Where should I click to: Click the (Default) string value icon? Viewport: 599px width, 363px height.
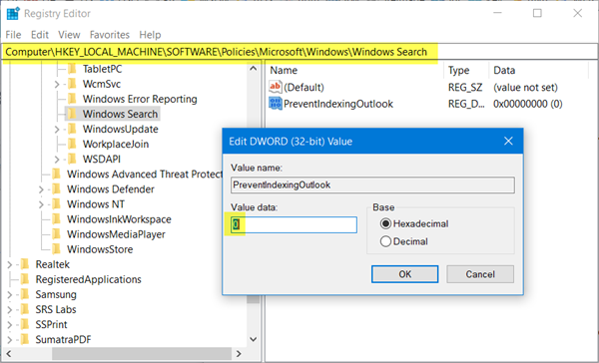[x=276, y=87]
